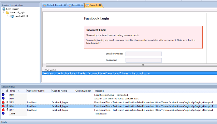Click the Event 1 tab icon
Screen dimensions: 217x124
coord(87,5)
